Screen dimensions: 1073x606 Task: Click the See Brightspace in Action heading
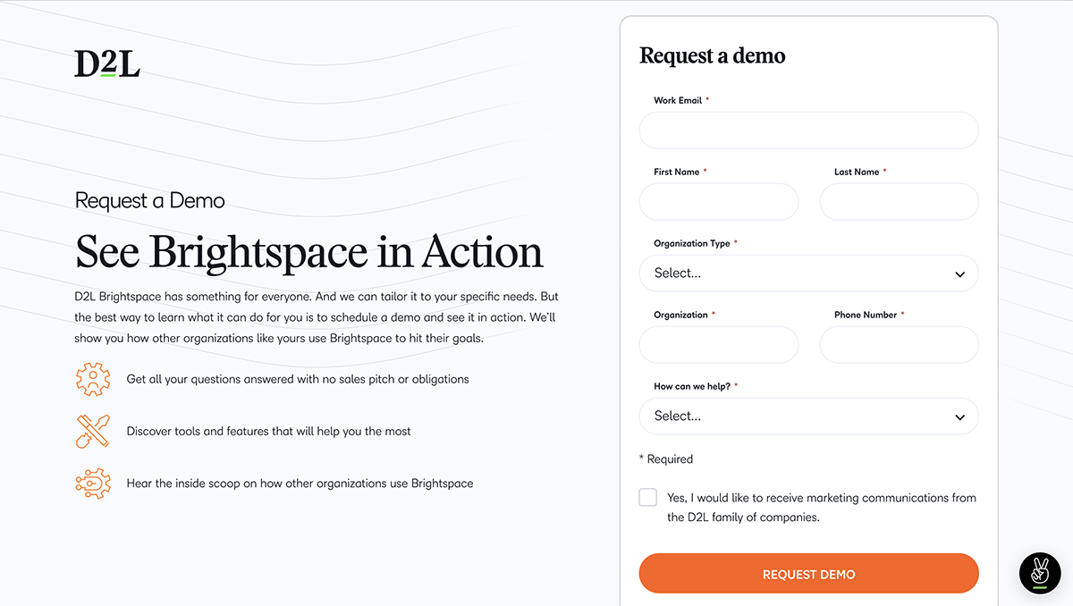tap(308, 253)
